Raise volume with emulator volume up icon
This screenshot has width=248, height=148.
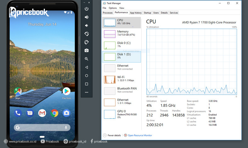[x=87, y=17]
